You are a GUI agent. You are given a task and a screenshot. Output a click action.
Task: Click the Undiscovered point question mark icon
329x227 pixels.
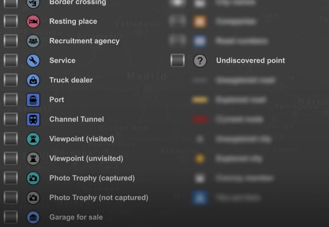click(x=200, y=61)
